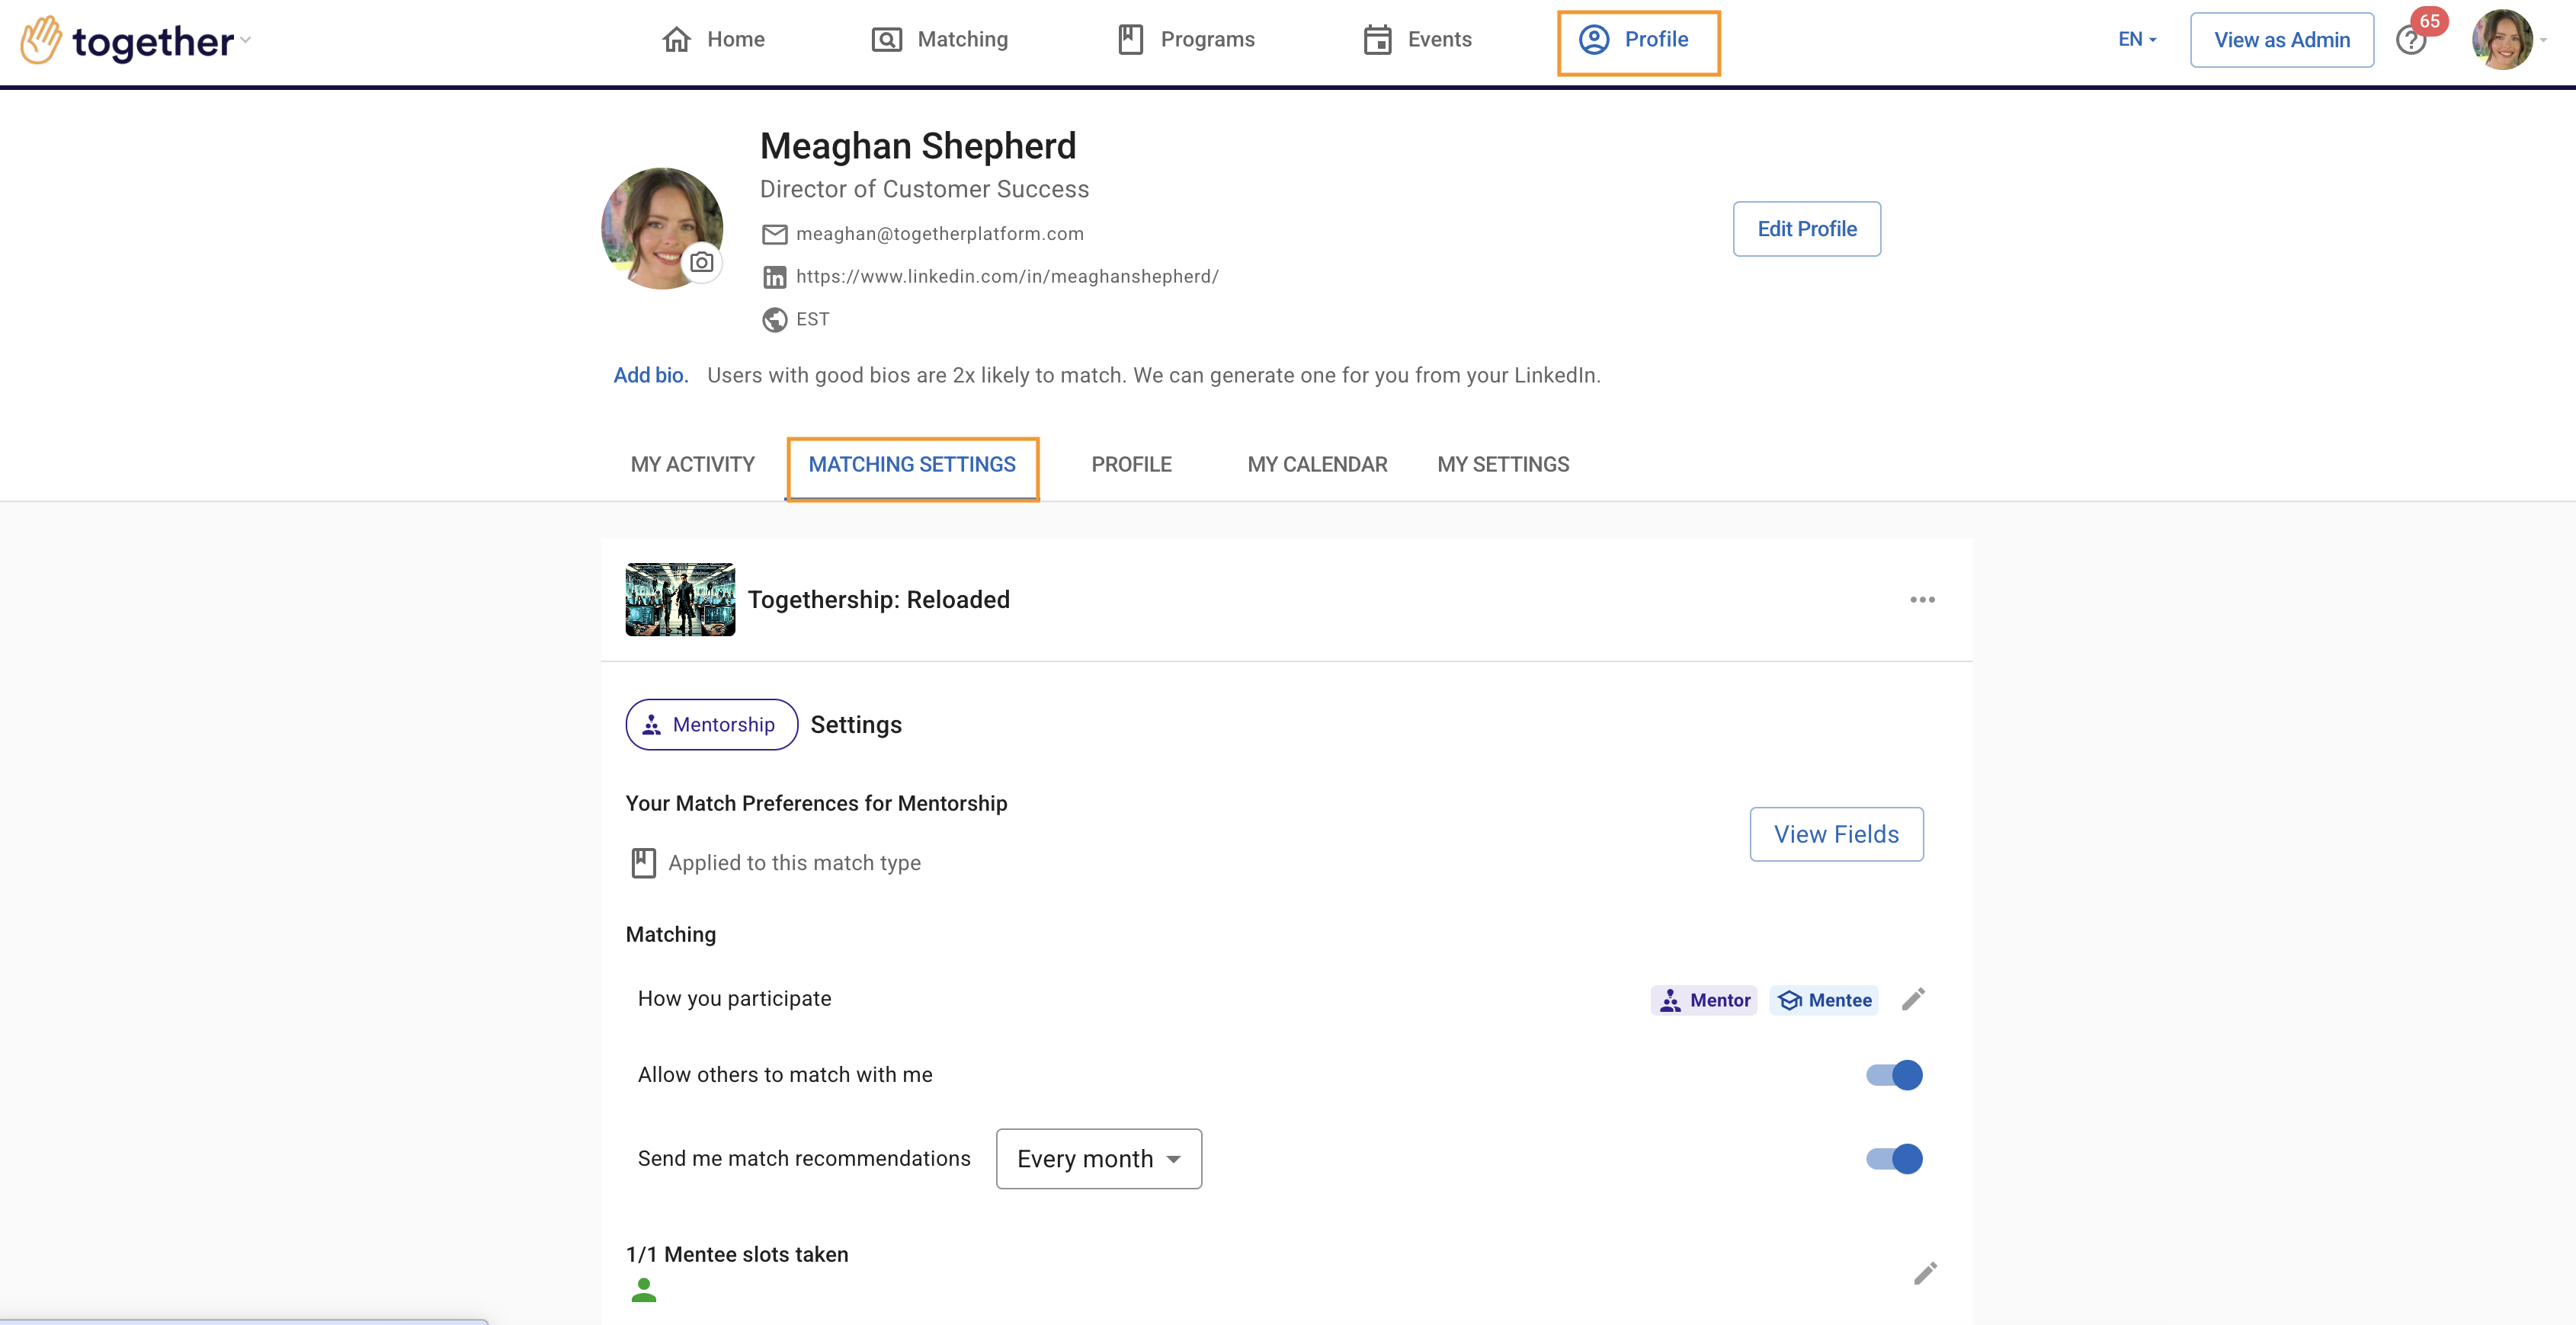Click the camera icon on profile photo
Screen dimensions: 2576x1325
pyautogui.click(x=702, y=262)
